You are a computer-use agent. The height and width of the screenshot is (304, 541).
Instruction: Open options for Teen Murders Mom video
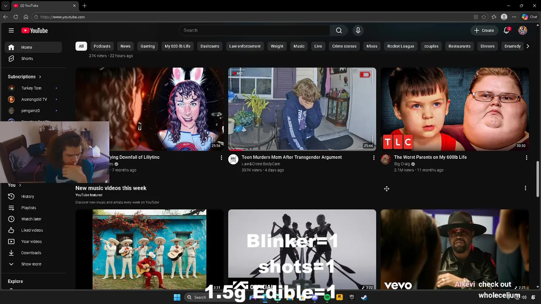coord(374,157)
